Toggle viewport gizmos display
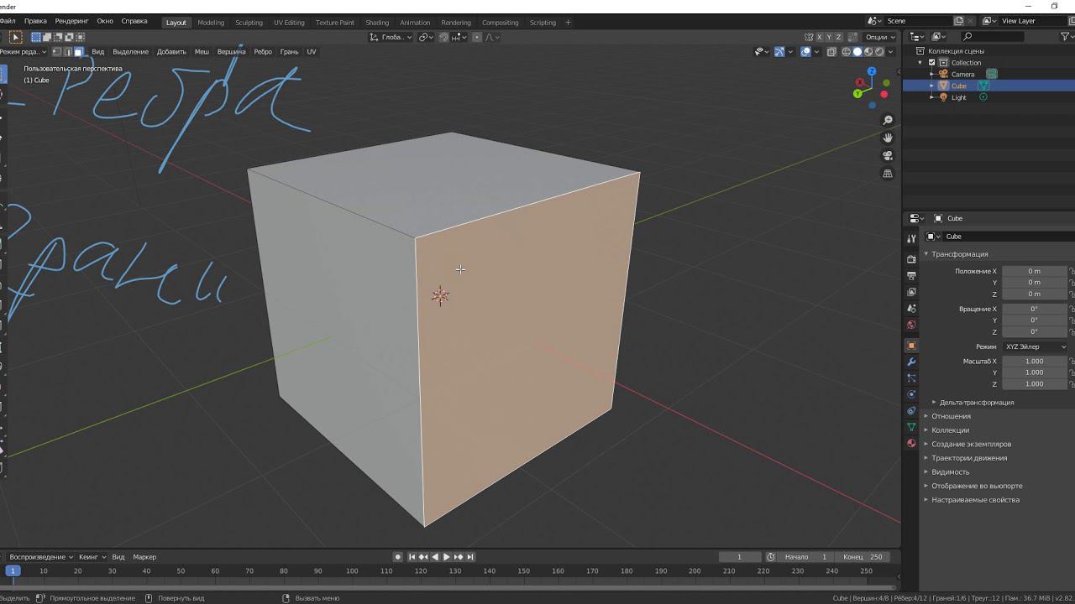Screen dimensions: 1075x604 [x=779, y=52]
